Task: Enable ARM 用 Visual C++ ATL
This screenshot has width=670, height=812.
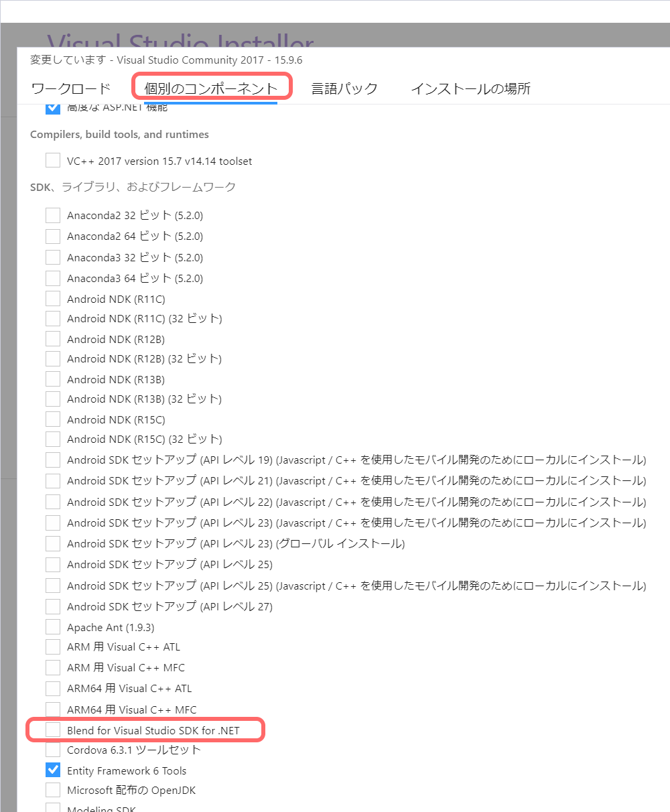Action: 53,647
